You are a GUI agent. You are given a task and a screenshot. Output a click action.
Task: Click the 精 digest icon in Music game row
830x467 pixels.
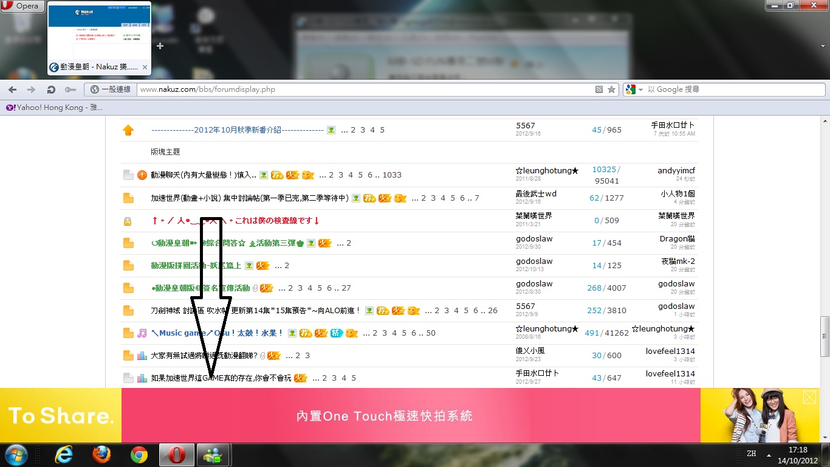click(x=337, y=333)
